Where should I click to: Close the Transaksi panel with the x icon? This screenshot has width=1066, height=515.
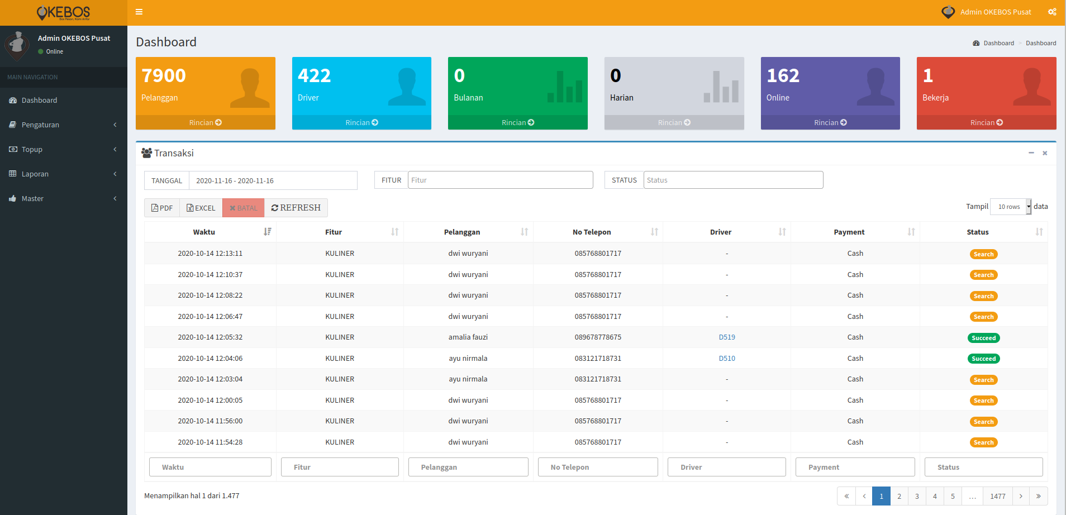[x=1045, y=153]
